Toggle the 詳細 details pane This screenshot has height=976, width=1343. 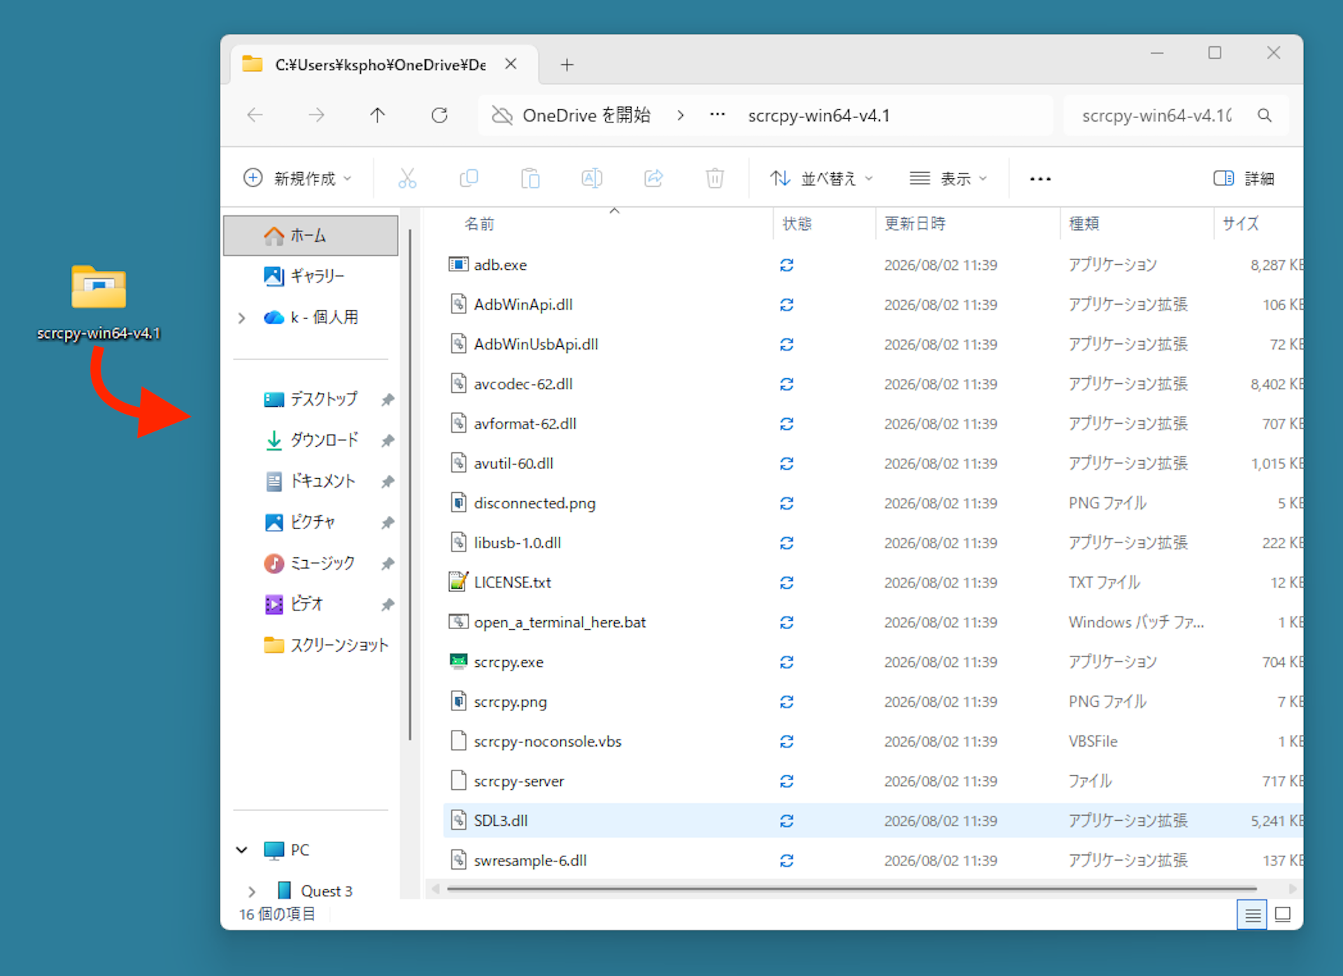pos(1244,178)
